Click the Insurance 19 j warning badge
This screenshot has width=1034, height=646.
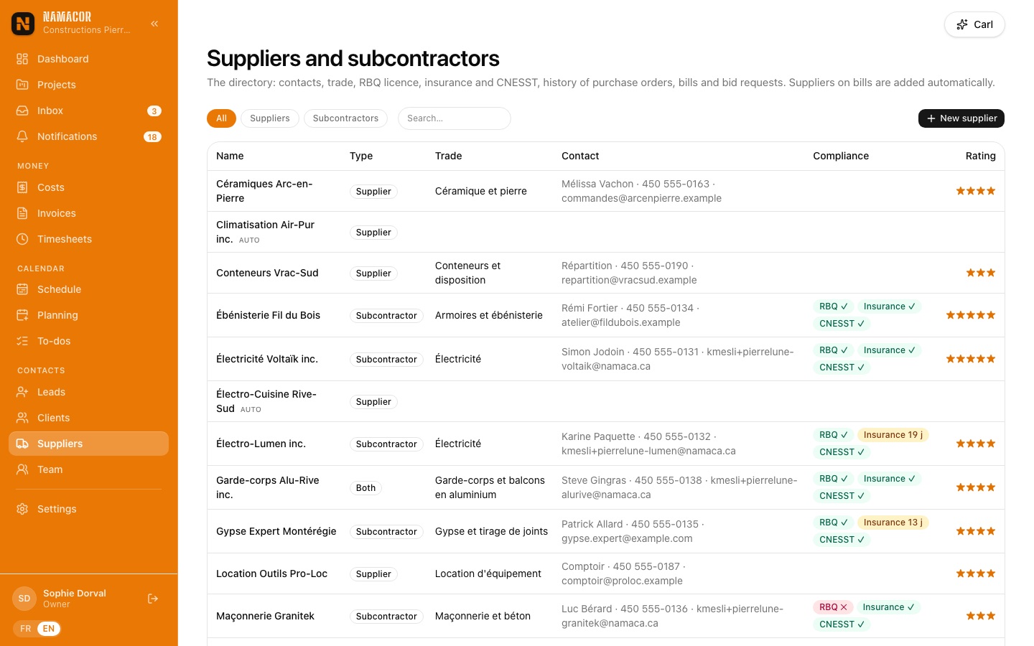[x=893, y=435]
